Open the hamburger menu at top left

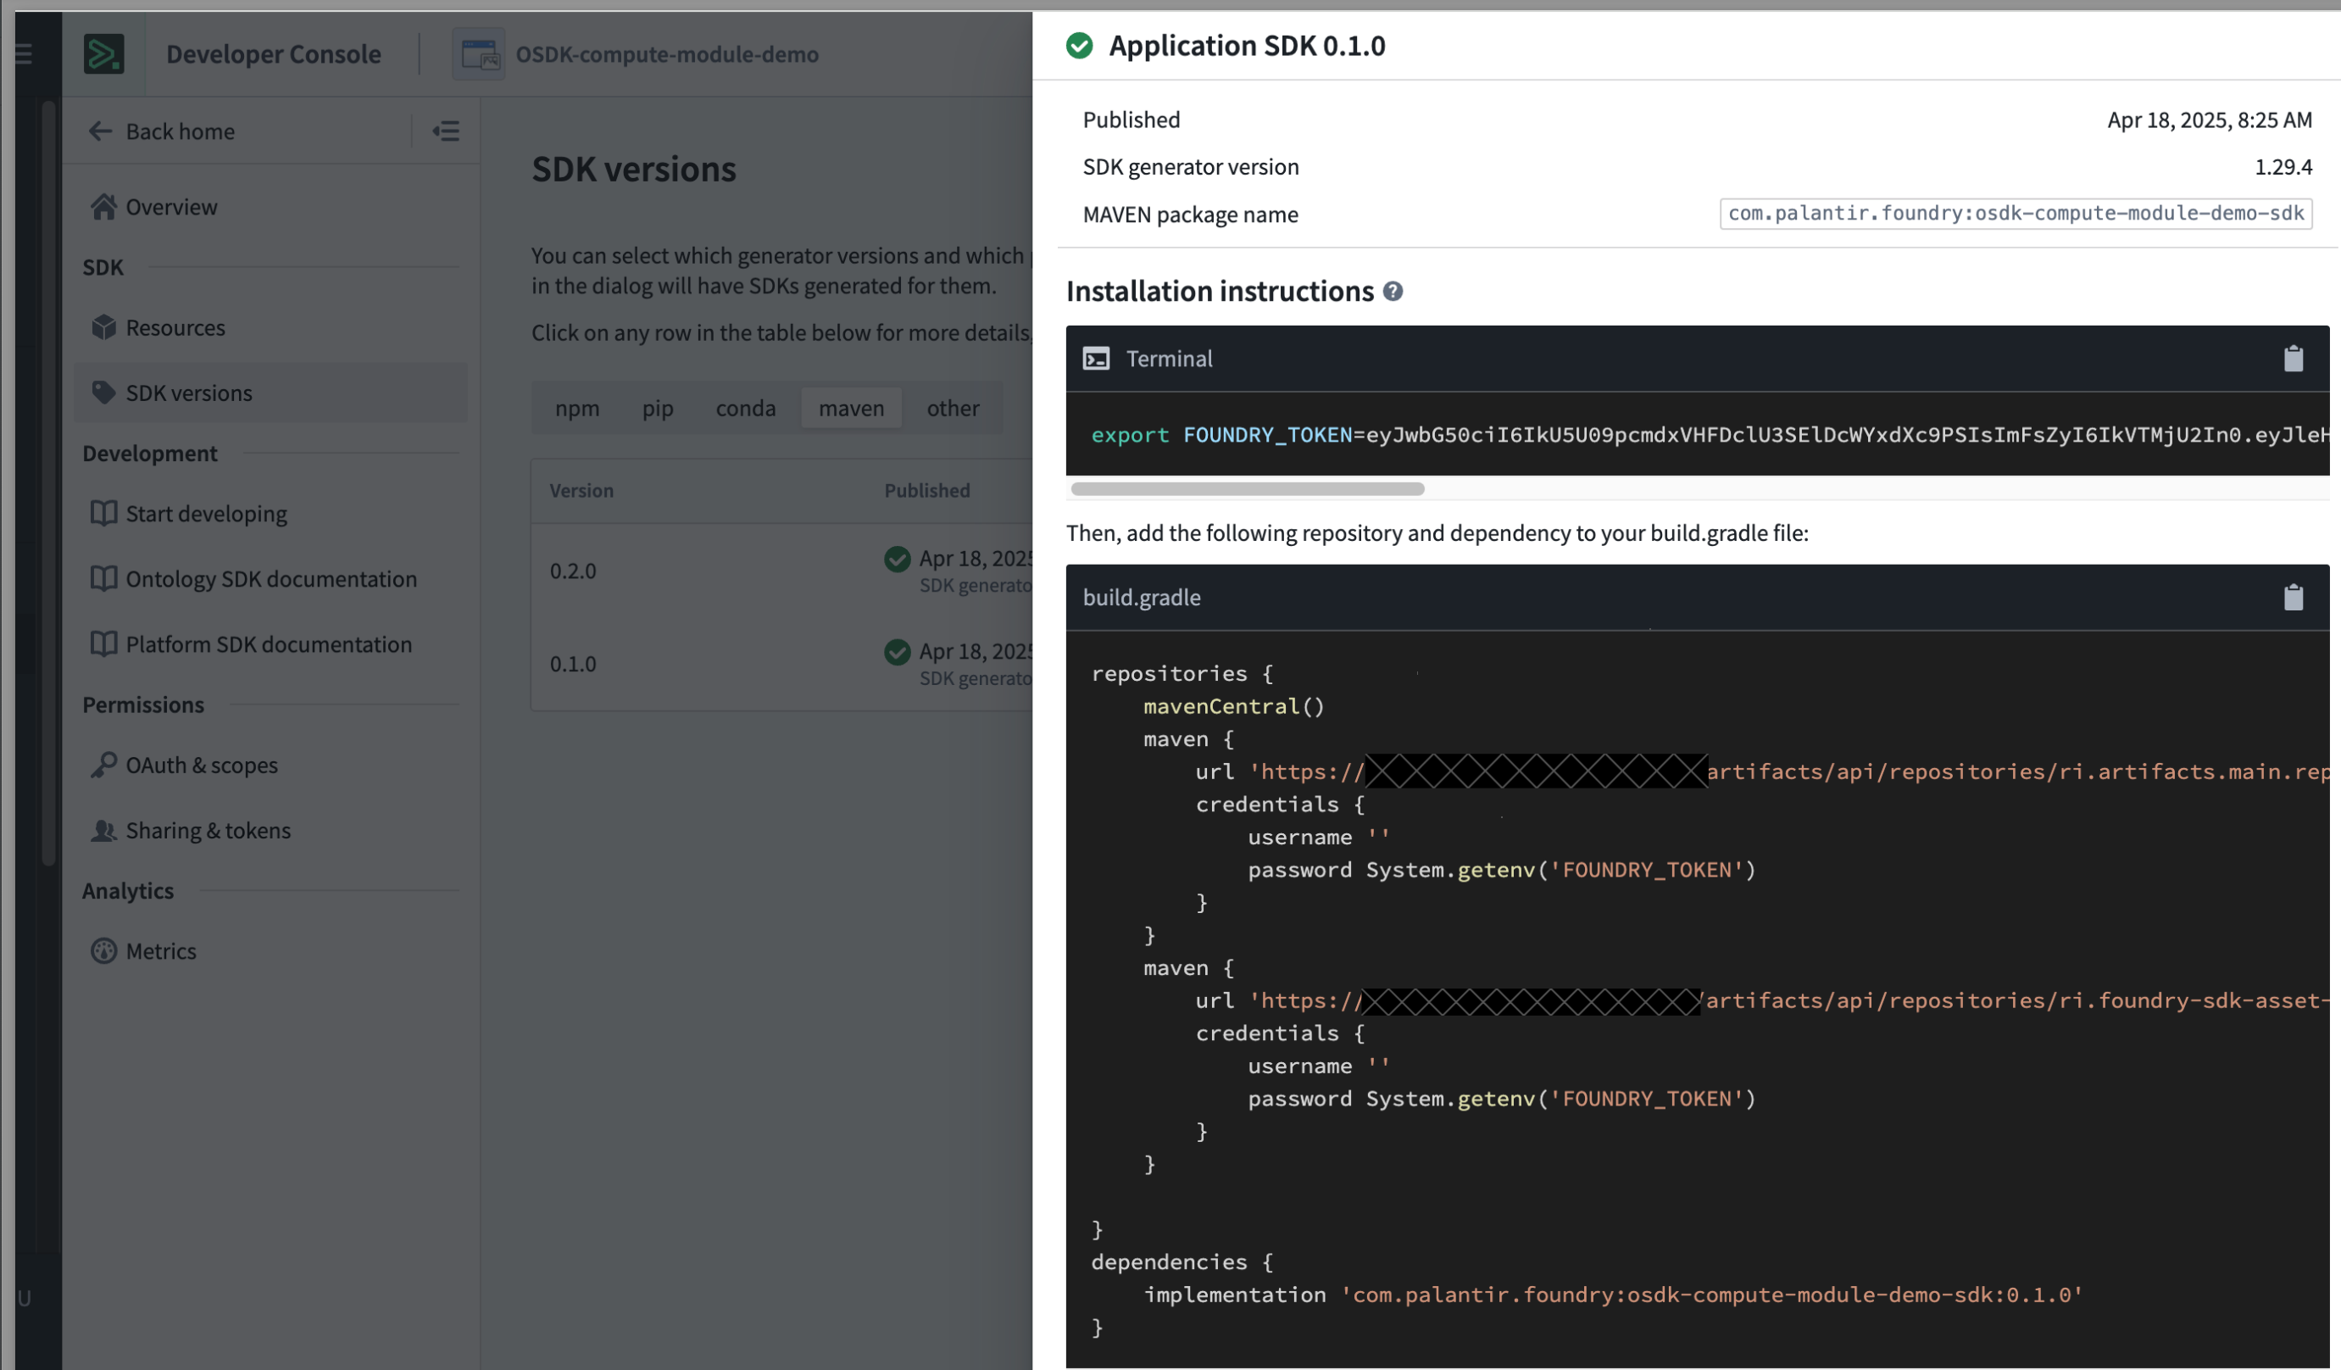pyautogui.click(x=23, y=53)
